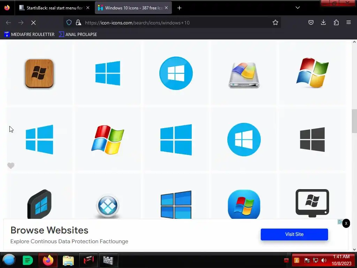
Task: Open Browse Websites ad headline
Action: coord(50,230)
